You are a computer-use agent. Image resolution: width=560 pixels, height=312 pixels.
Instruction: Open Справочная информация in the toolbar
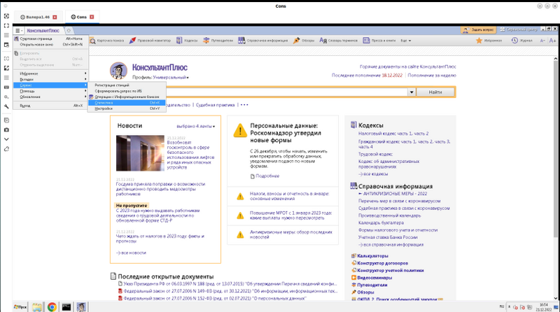(241, 41)
